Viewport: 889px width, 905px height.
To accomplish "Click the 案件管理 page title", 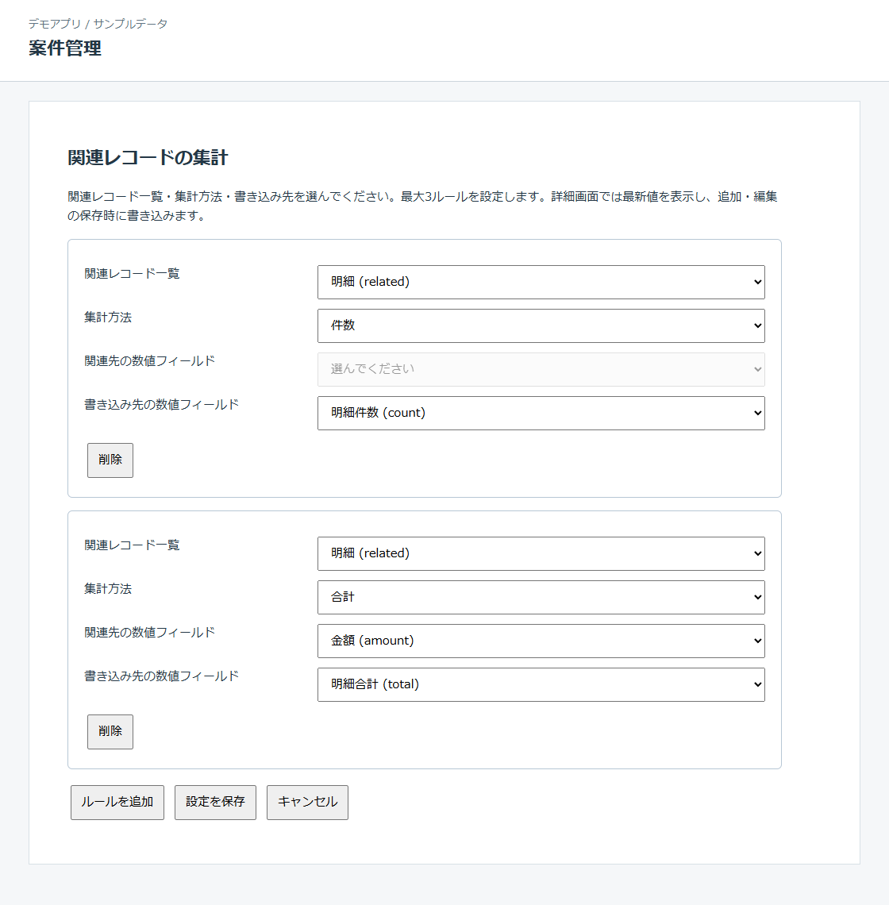I will [x=65, y=48].
